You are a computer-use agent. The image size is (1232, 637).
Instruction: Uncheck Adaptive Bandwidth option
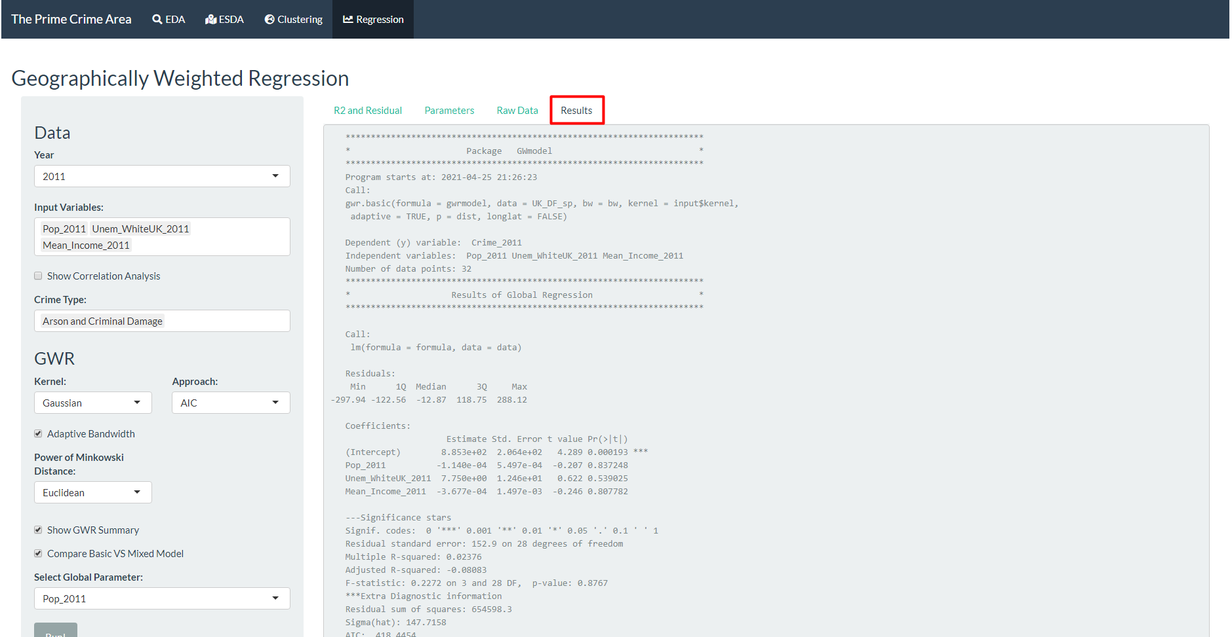[38, 434]
